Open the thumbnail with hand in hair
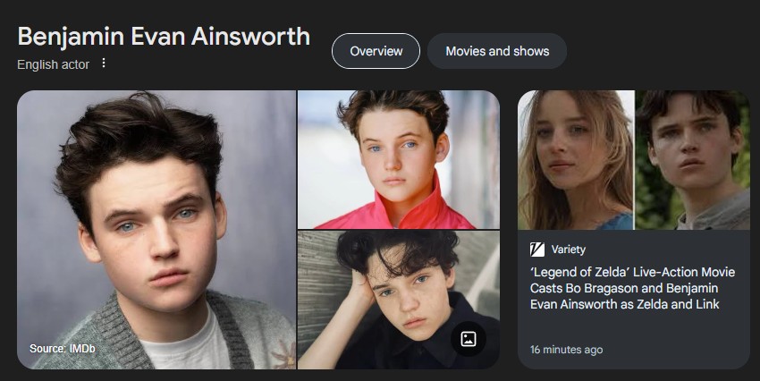The image size is (760, 381). [398, 300]
